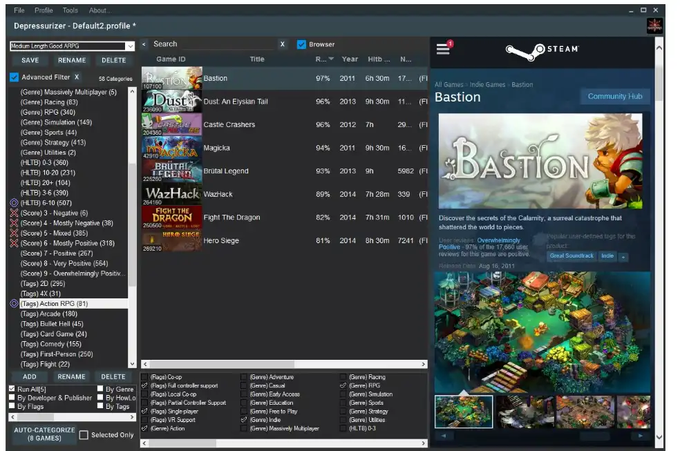Click the WazHack banner image
This screenshot has width=680, height=451.
click(x=172, y=194)
